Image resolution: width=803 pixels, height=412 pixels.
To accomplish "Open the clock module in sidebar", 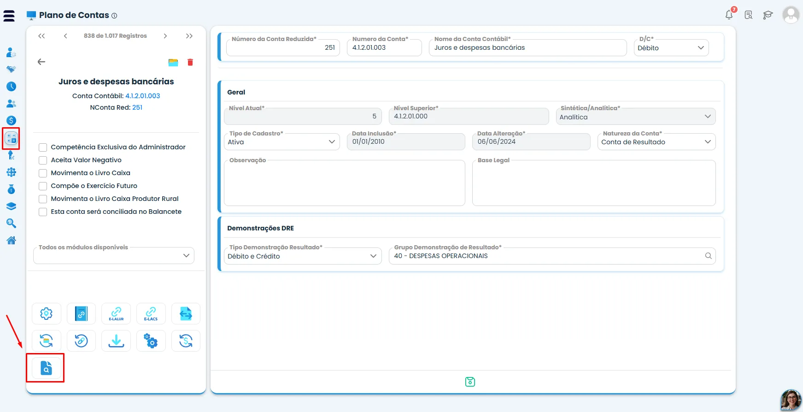I will point(11,86).
